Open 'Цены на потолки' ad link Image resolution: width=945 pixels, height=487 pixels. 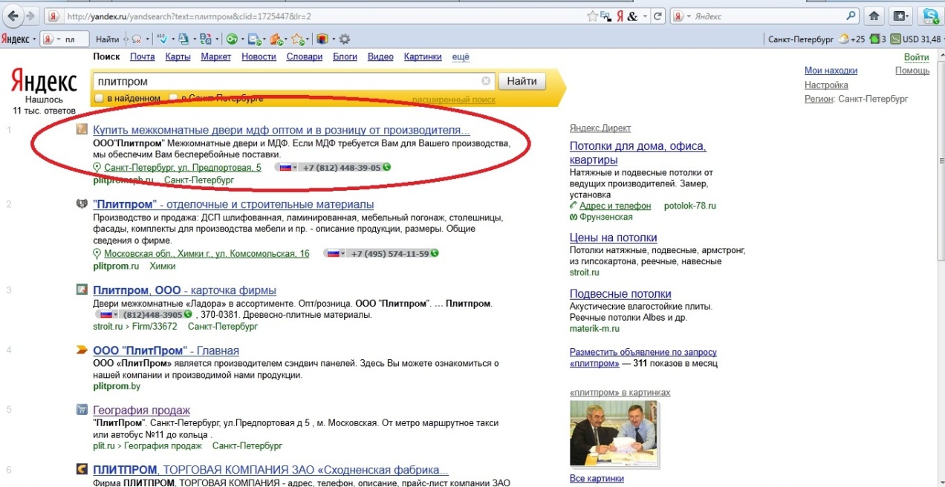[x=613, y=238]
